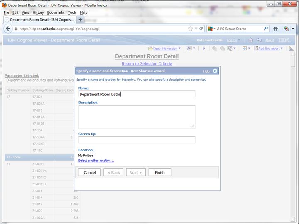299x224 pixels.
Task: Click the Screen tip input field
Action: pos(137,140)
